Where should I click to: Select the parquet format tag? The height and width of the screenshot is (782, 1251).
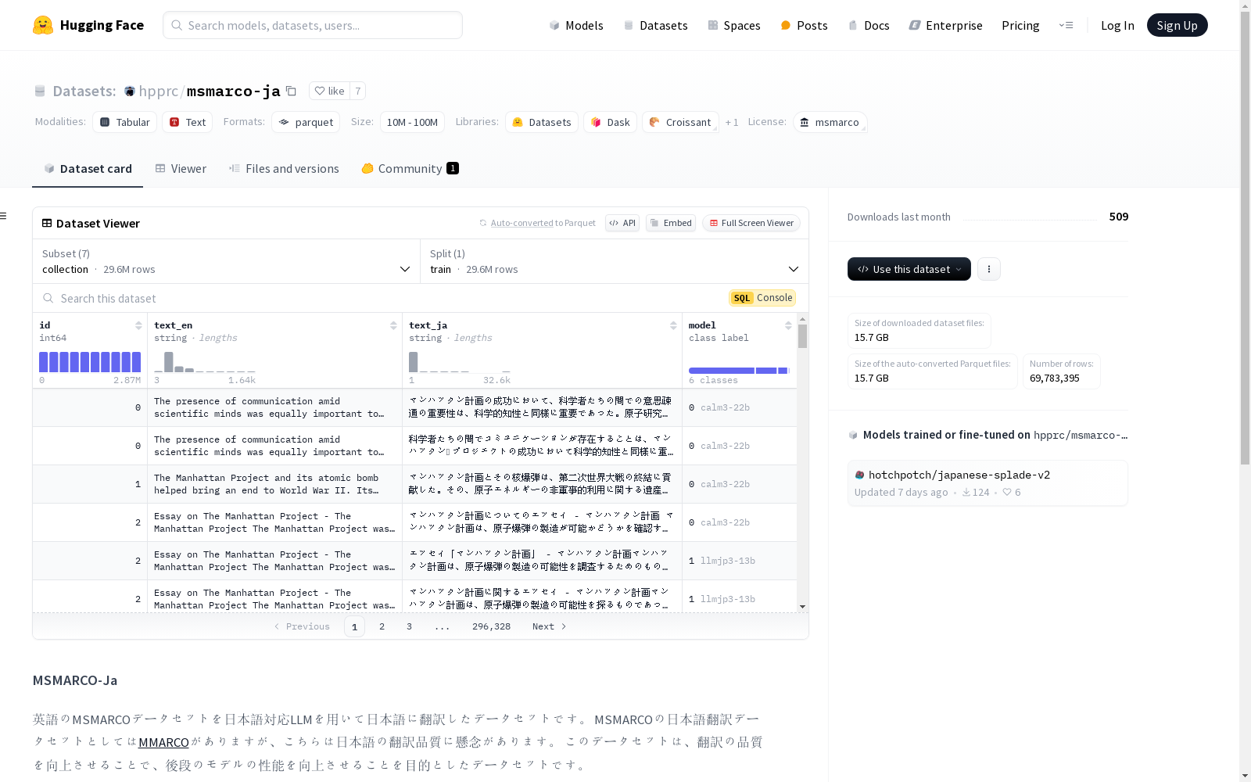pos(306,122)
